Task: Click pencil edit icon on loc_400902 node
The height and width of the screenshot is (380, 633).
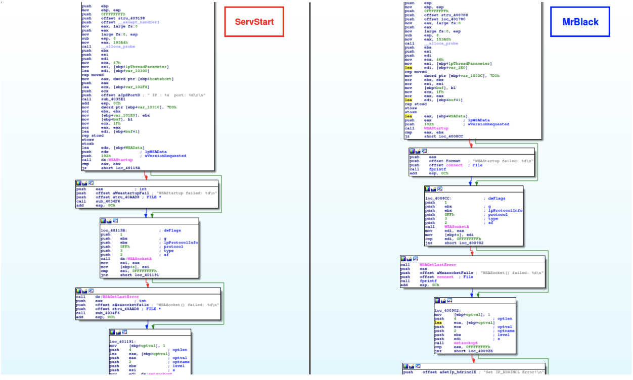Action: click(443, 300)
